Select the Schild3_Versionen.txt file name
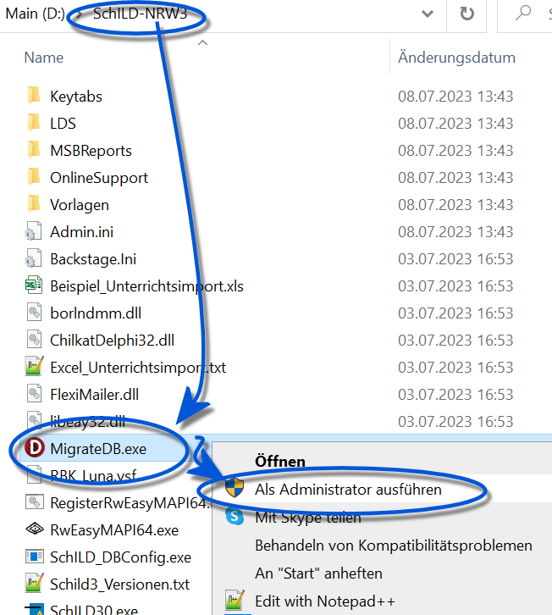The image size is (552, 615). [119, 584]
